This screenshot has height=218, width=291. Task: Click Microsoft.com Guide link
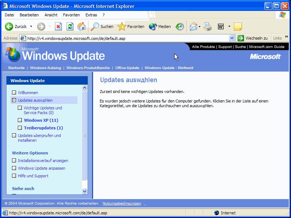tap(267, 47)
